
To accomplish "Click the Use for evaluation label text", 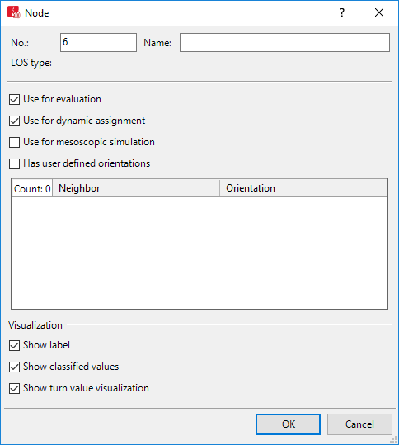I will click(x=62, y=99).
